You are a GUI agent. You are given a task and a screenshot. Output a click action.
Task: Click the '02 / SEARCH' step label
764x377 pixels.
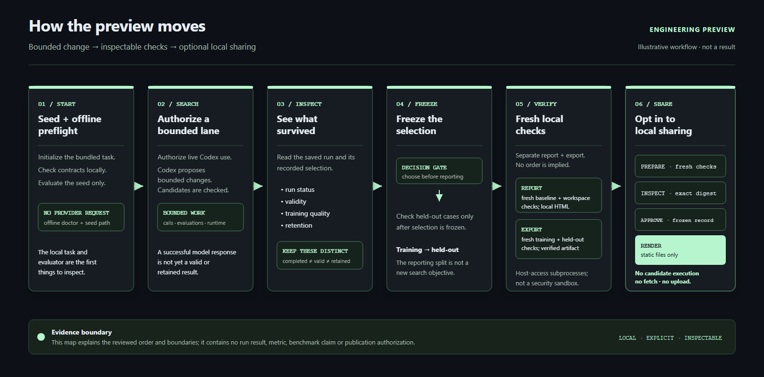point(178,104)
